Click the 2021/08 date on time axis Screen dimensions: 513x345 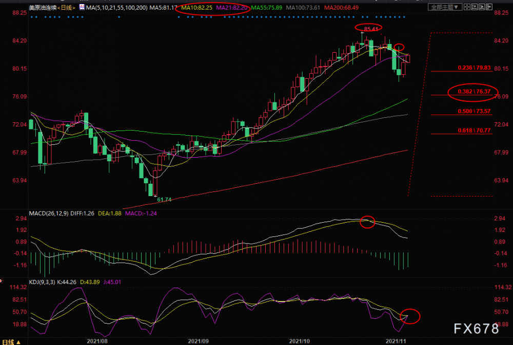tap(97, 341)
